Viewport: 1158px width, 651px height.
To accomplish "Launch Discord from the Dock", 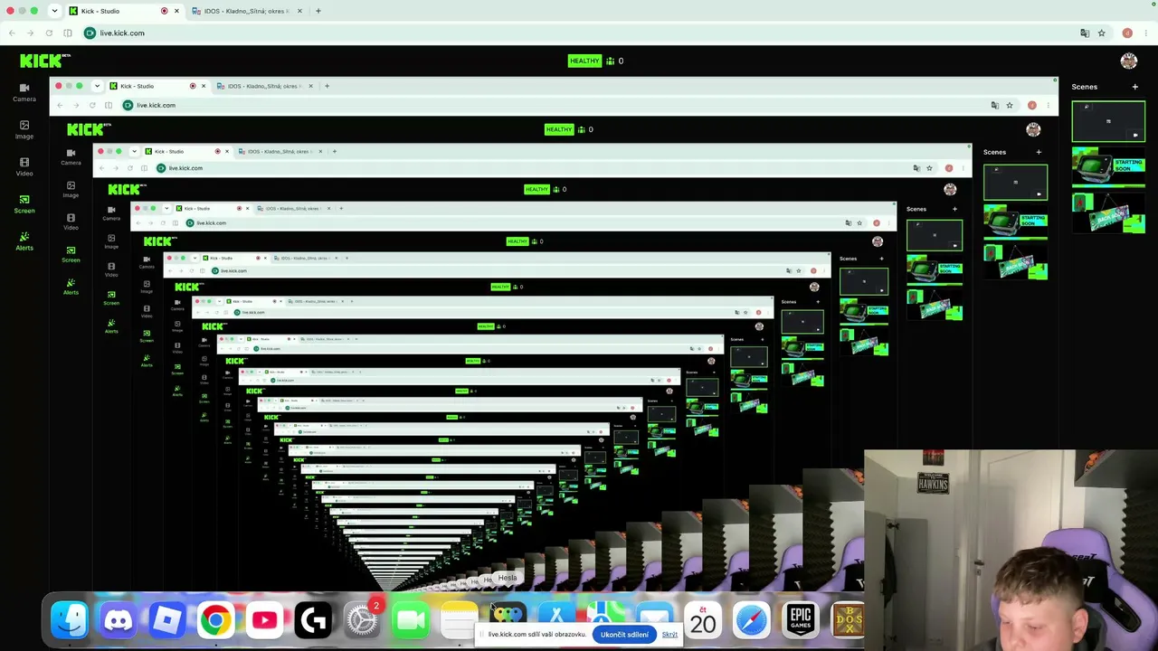I will [119, 620].
